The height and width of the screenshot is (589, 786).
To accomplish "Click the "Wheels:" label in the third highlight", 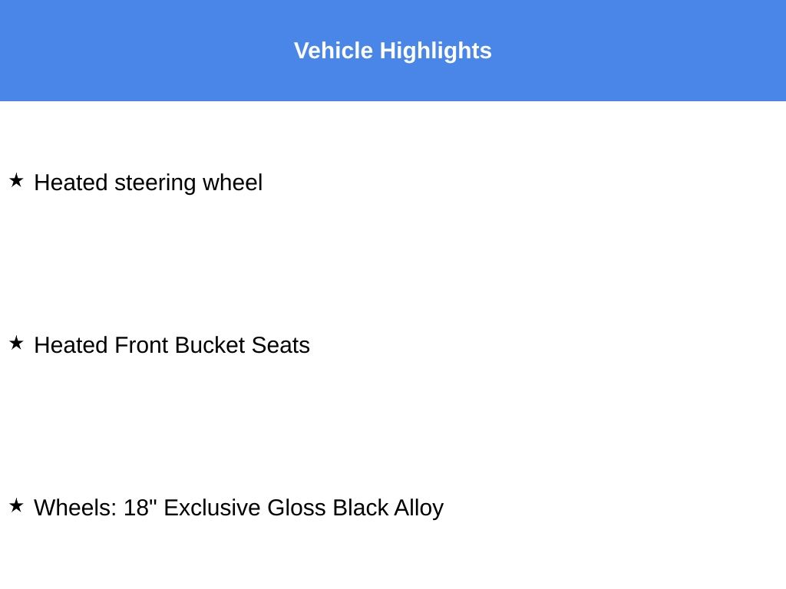I will pyautogui.click(x=75, y=508).
